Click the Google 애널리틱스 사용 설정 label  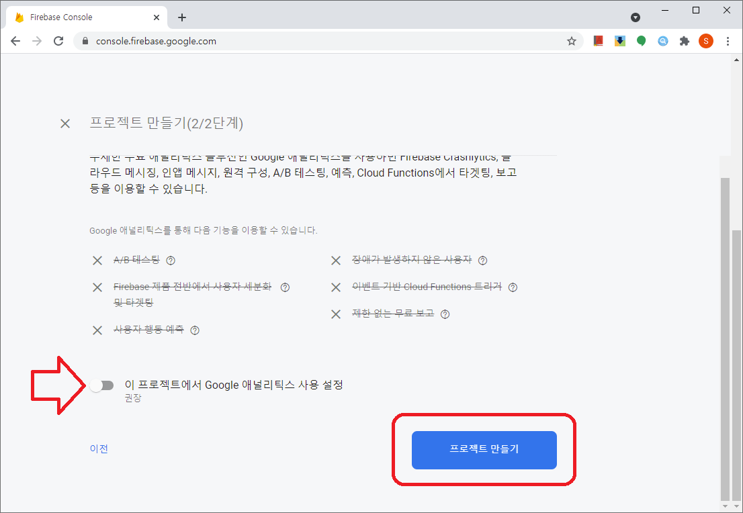point(234,385)
